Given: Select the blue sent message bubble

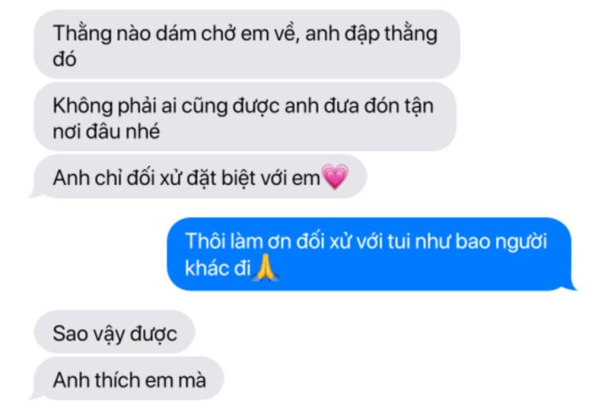Looking at the screenshot, I should pyautogui.click(x=370, y=254).
